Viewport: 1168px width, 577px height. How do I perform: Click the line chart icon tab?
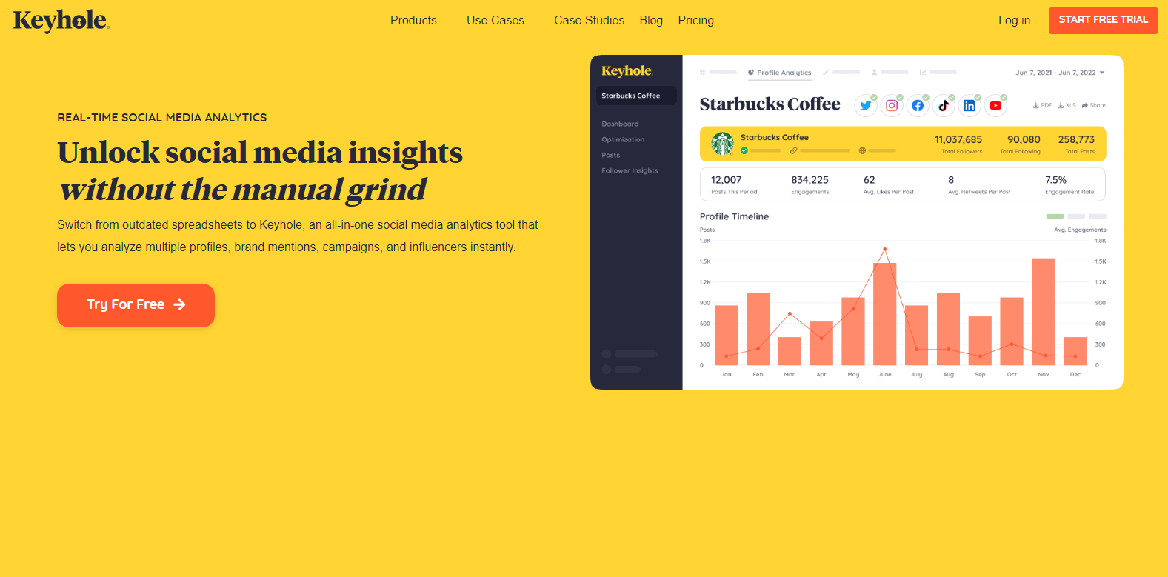click(x=923, y=73)
